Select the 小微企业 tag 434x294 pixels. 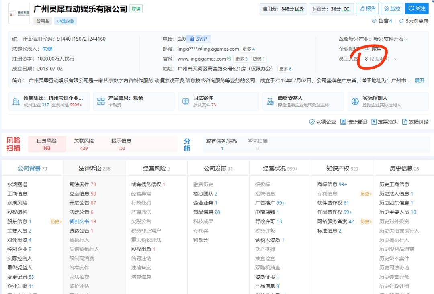pos(66,21)
